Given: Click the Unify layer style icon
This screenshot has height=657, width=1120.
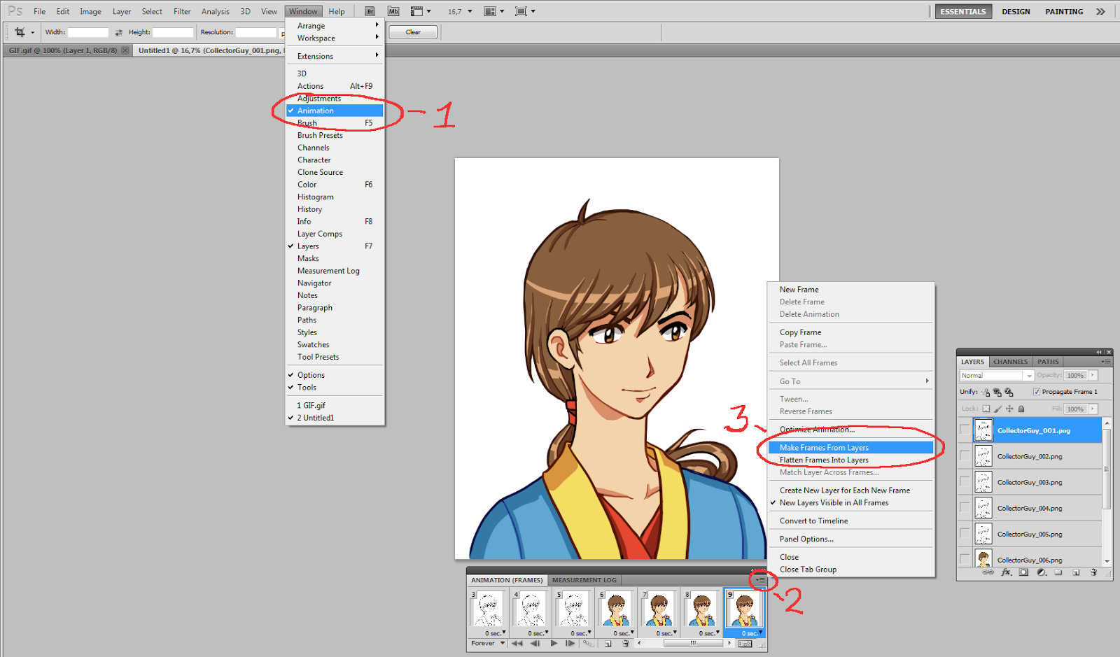Looking at the screenshot, I should (1009, 393).
